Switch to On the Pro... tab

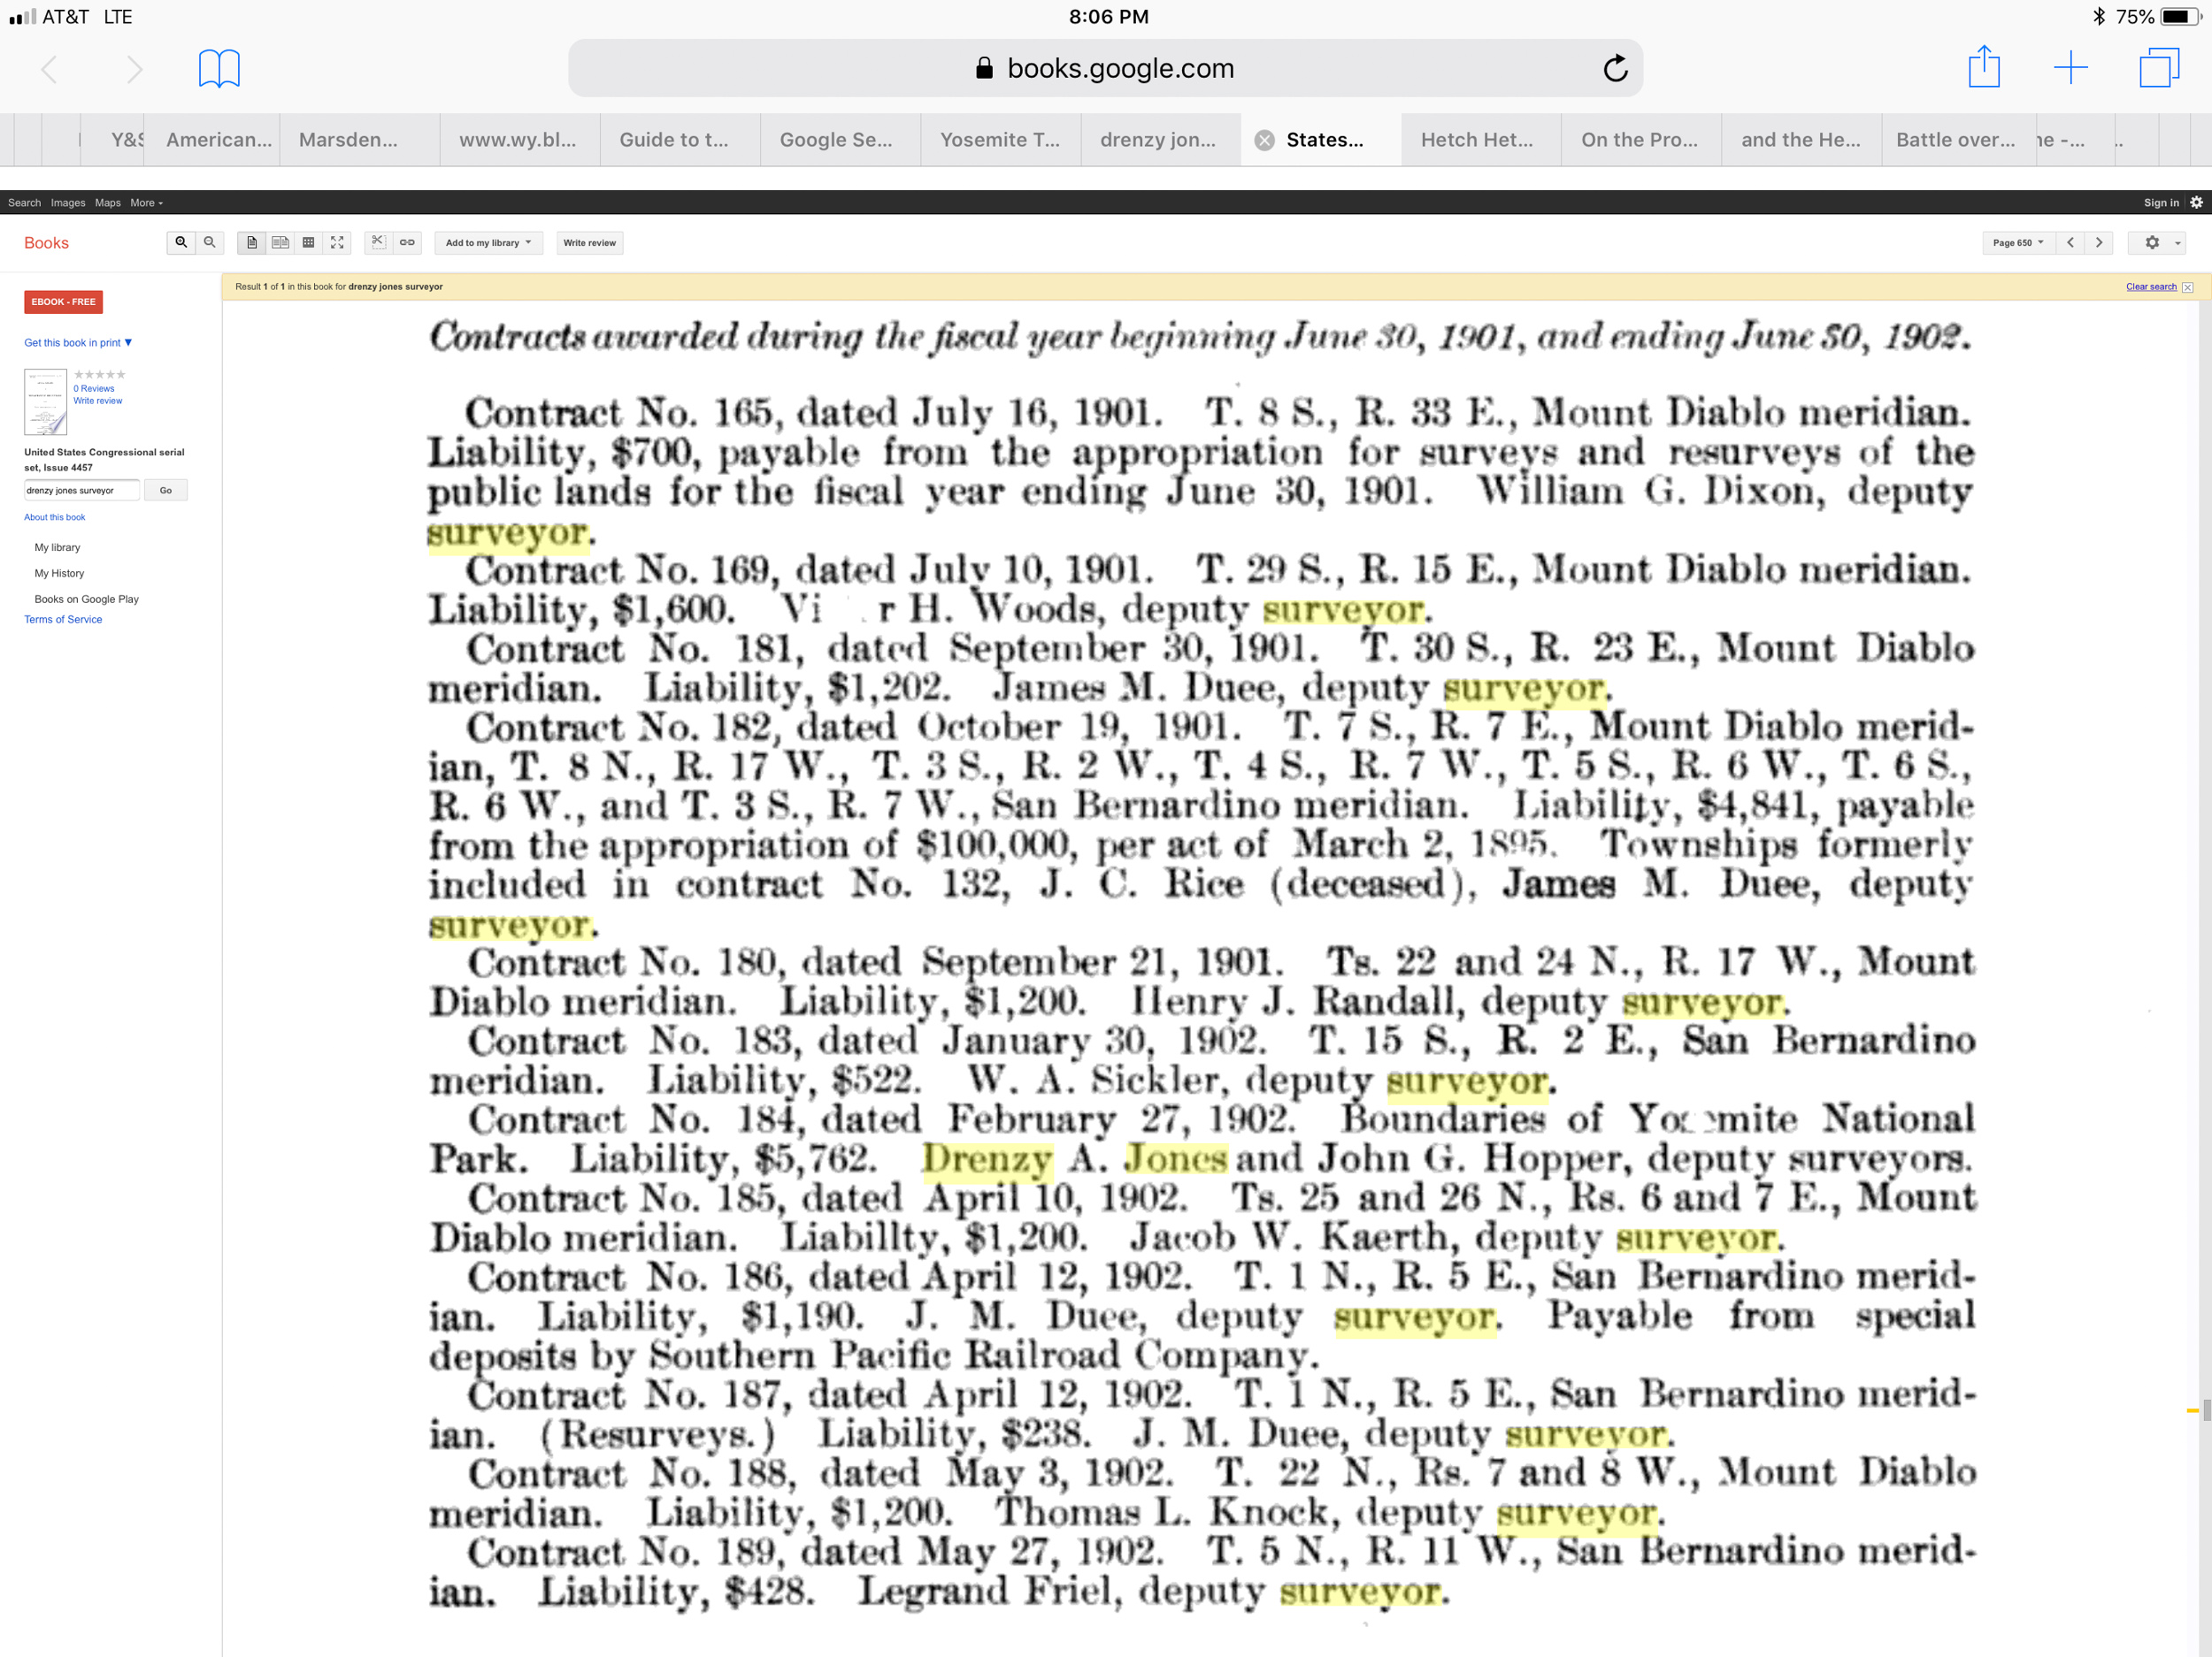point(1641,140)
